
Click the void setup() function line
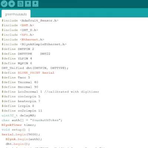click(16, 130)
